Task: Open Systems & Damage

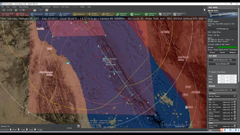Action: (150, 14)
